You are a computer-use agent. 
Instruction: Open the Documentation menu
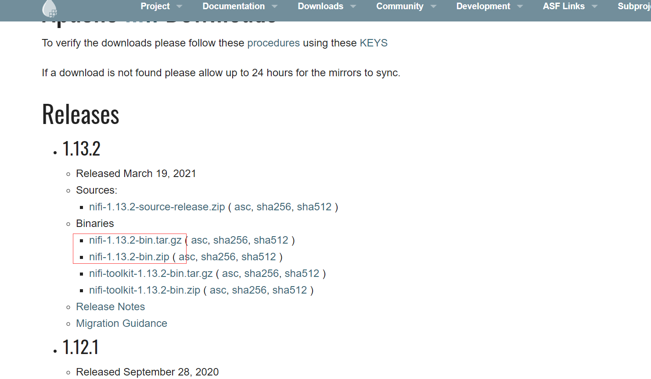pos(234,6)
